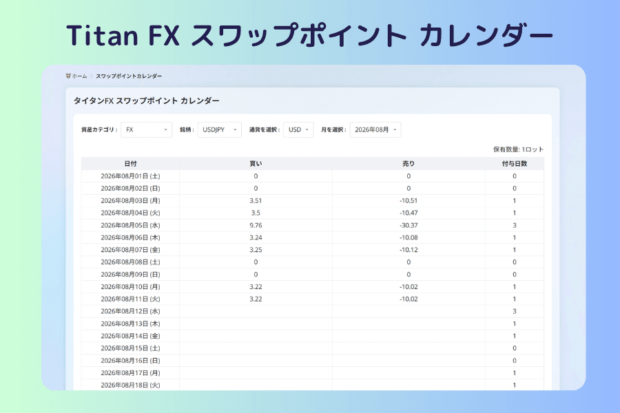Open the ホーム breadcrumb link

pos(79,76)
